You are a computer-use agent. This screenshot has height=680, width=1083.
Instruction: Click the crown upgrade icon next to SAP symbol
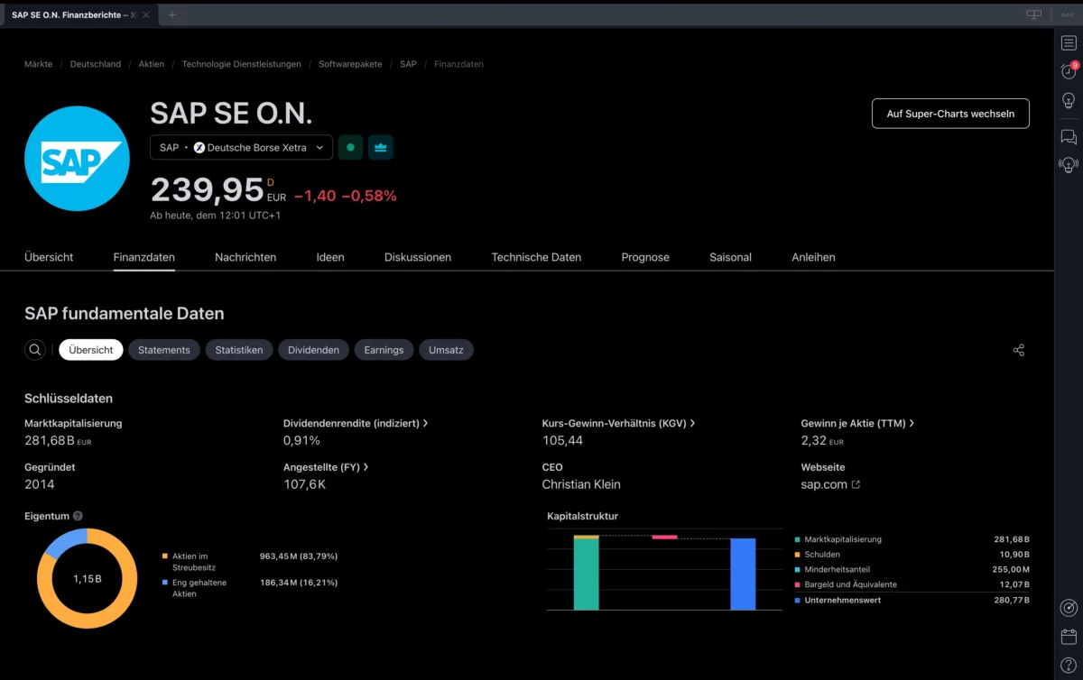pyautogui.click(x=380, y=147)
